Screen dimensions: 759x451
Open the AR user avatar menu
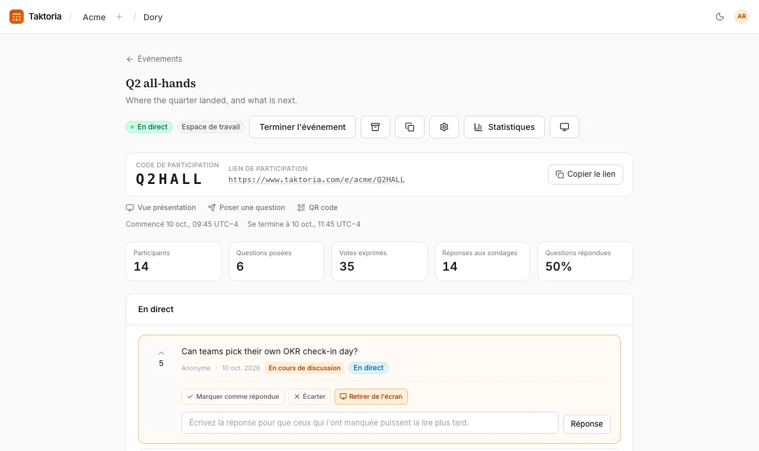[742, 17]
